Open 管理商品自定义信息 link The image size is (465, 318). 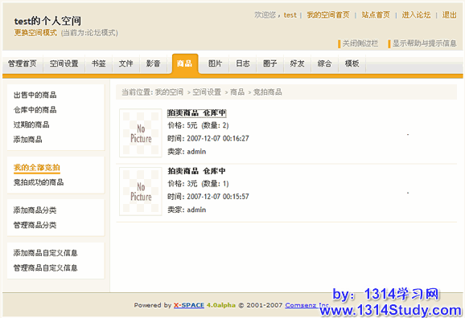pos(46,268)
